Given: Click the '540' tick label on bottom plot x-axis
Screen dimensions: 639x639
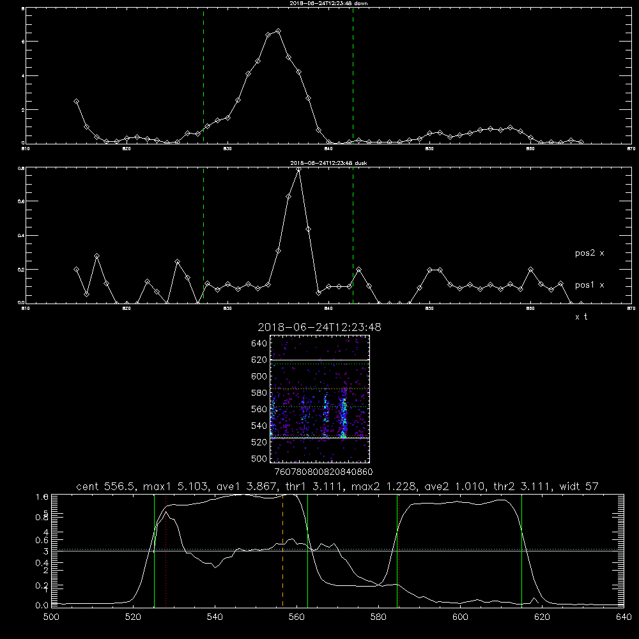Looking at the screenshot, I should 215,617.
